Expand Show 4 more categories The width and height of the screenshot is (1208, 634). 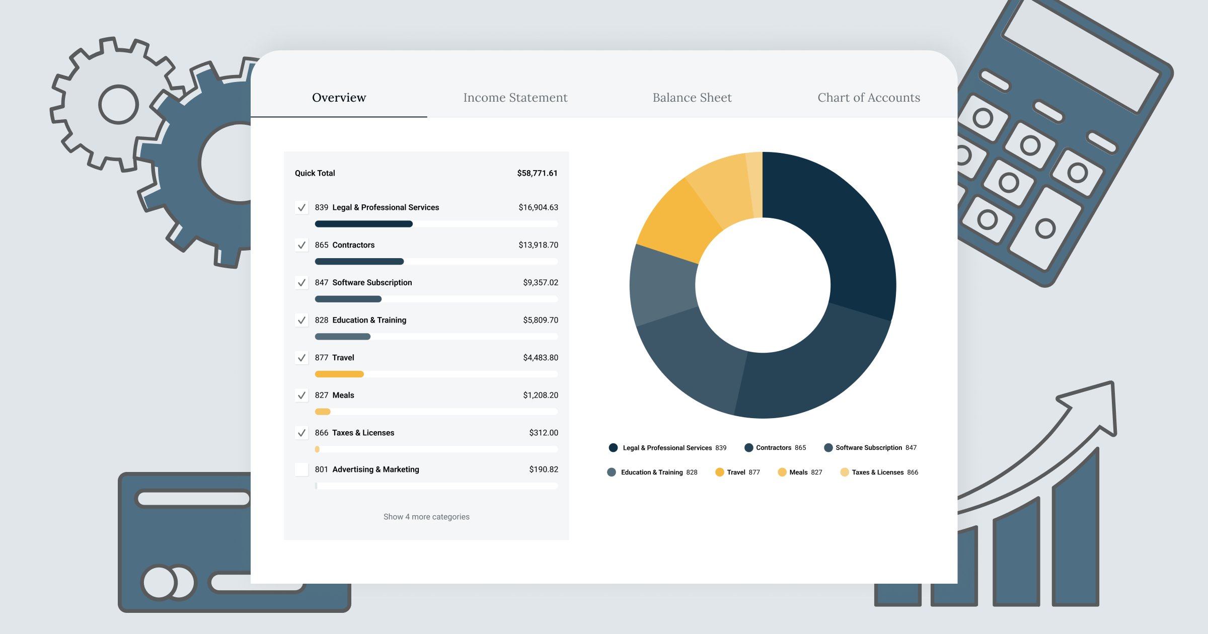click(x=426, y=517)
